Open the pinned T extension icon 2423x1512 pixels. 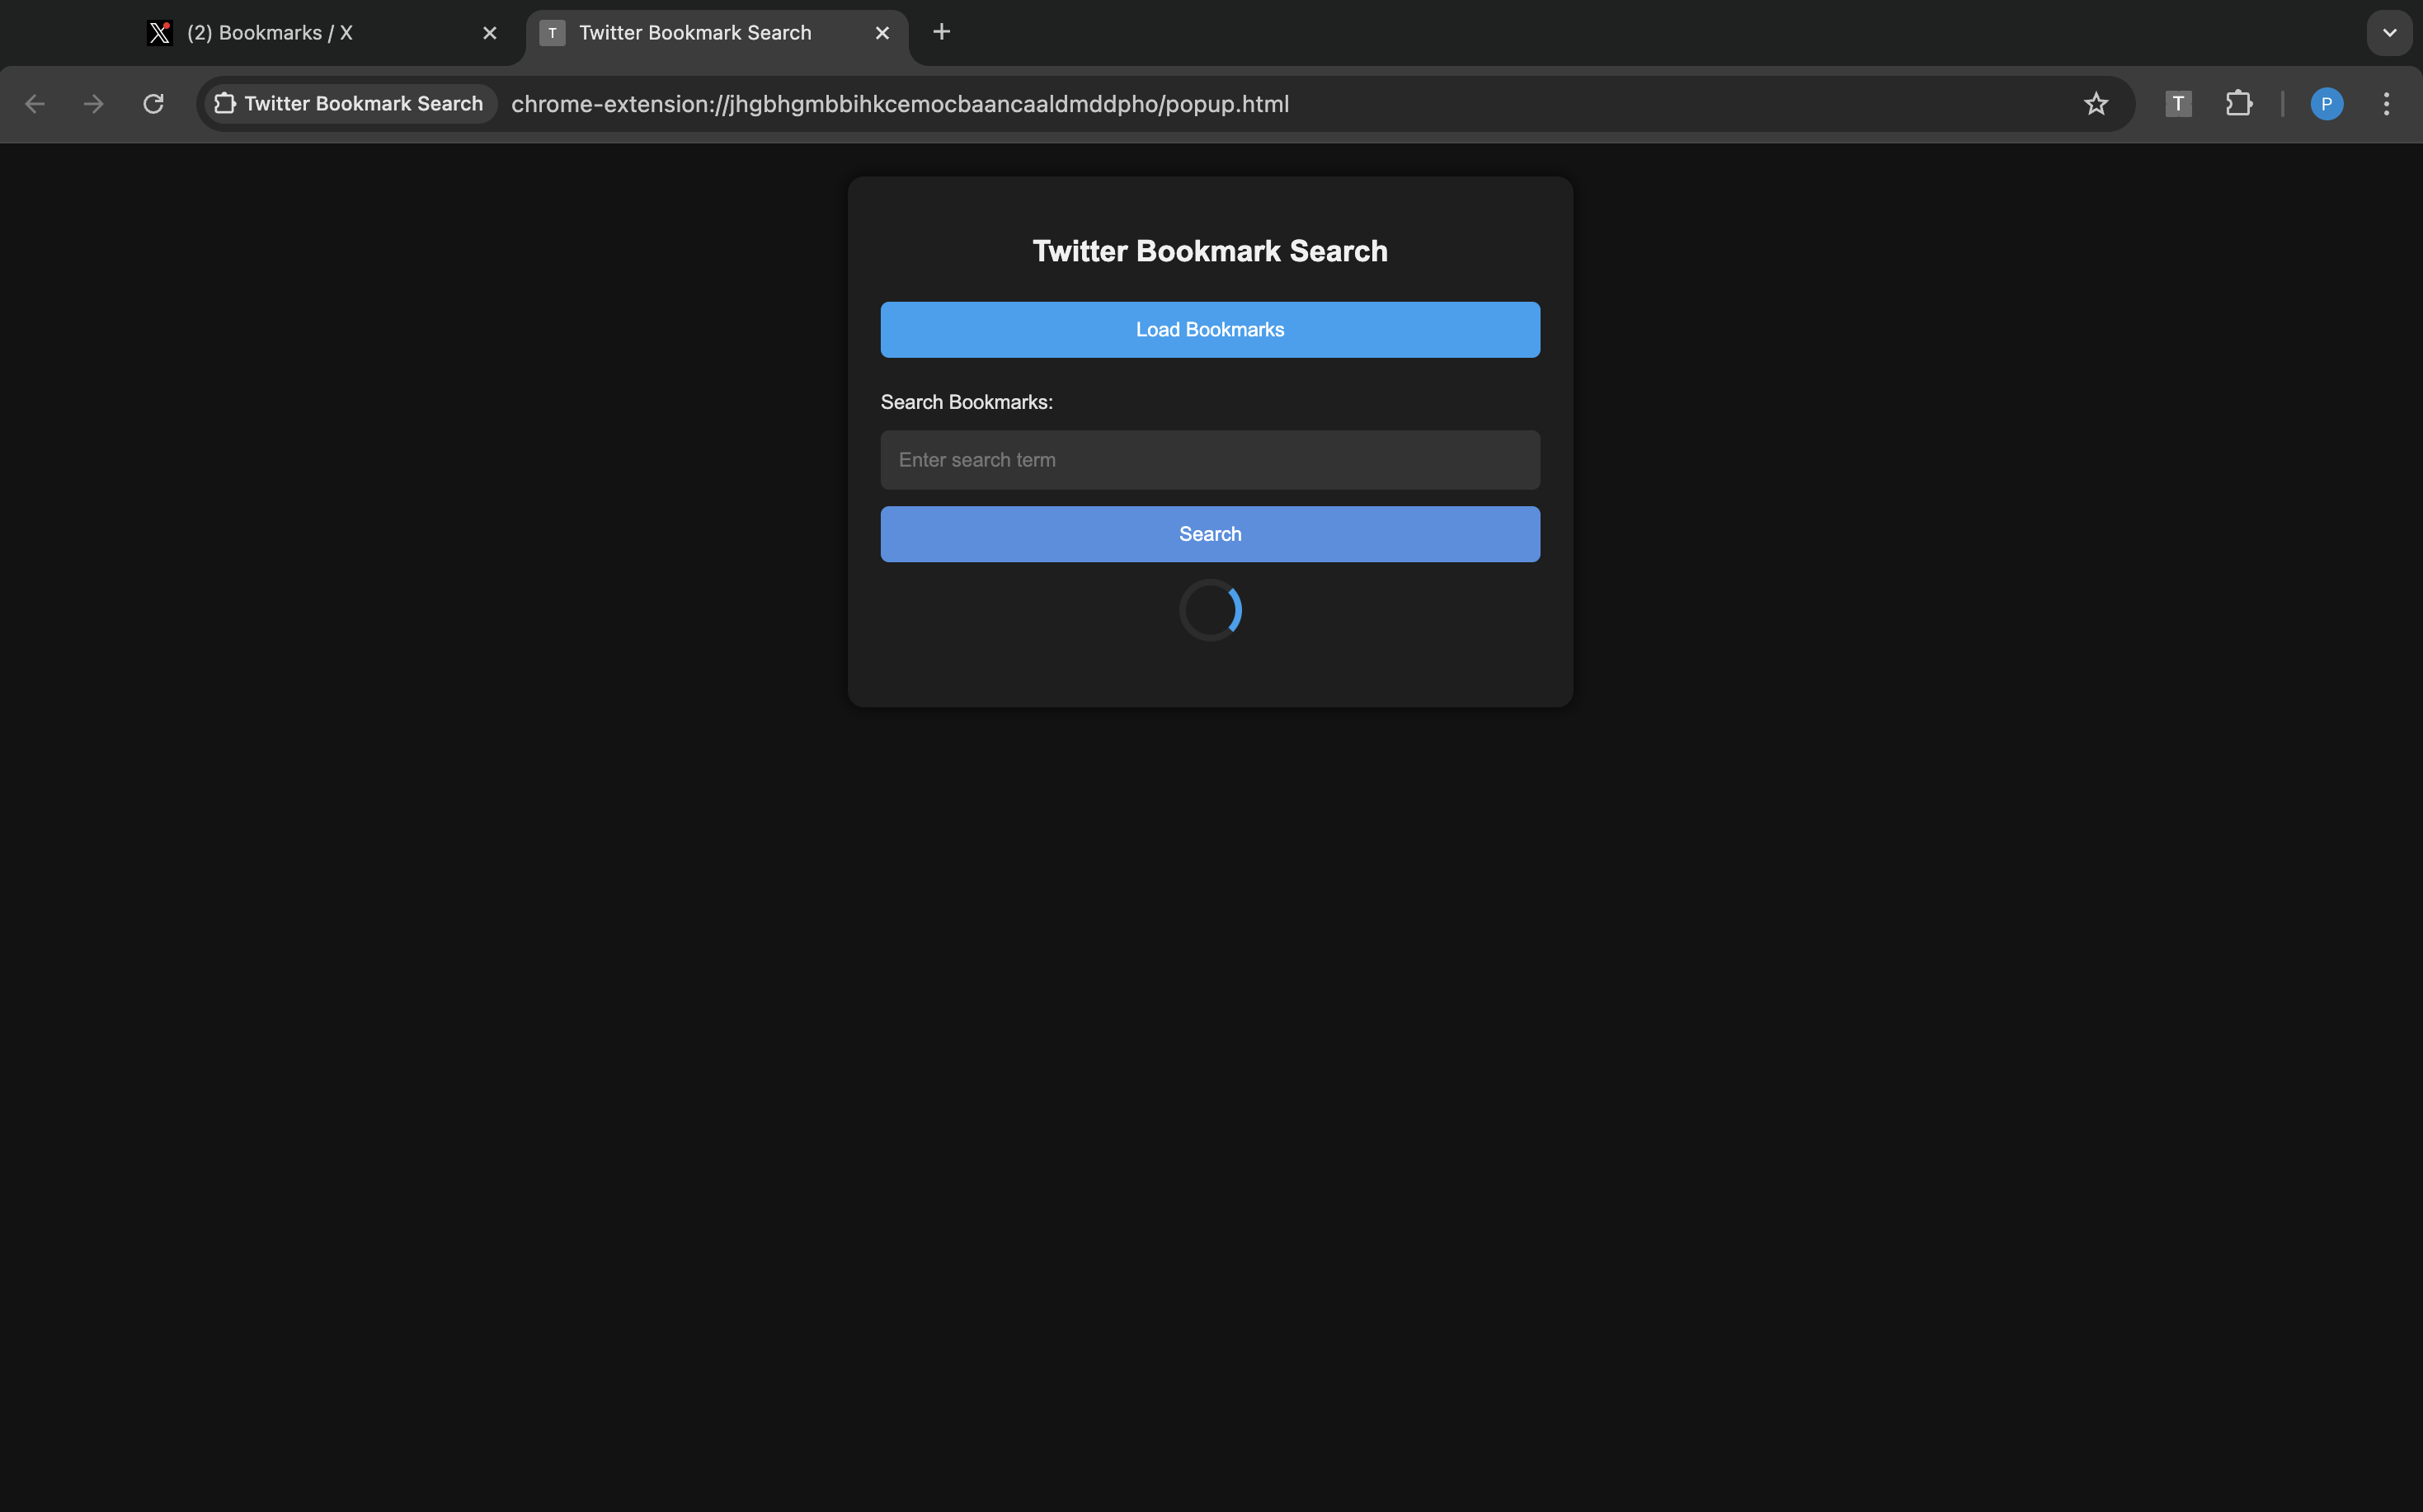[2178, 104]
